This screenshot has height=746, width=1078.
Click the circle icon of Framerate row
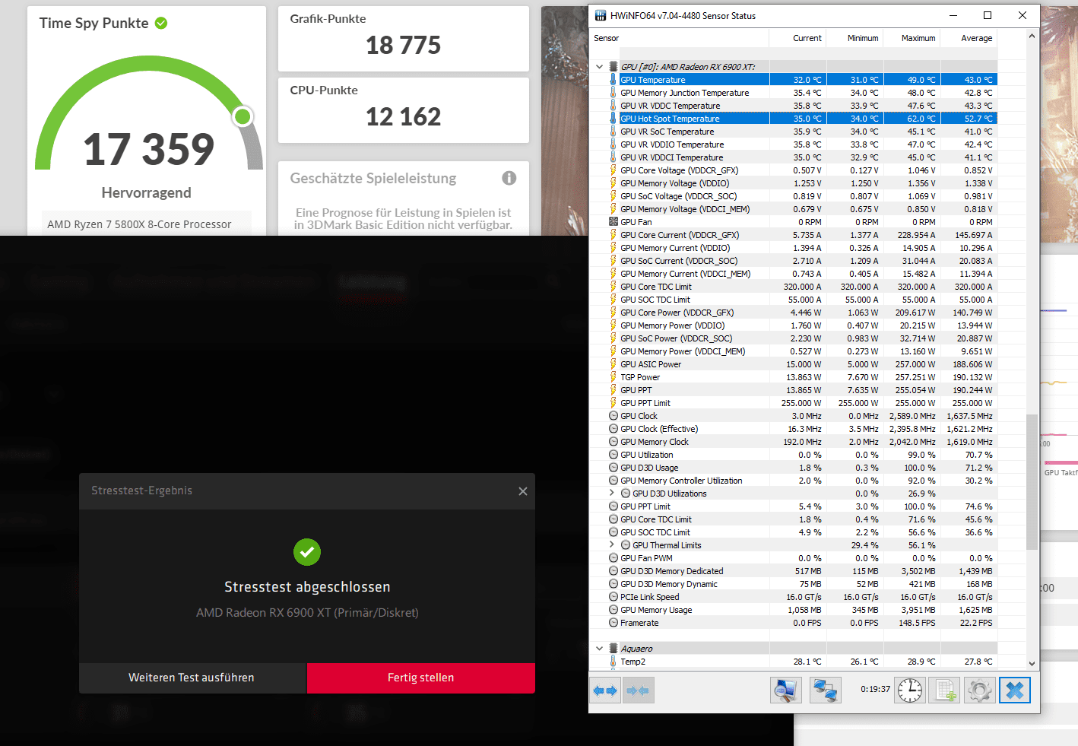614,623
